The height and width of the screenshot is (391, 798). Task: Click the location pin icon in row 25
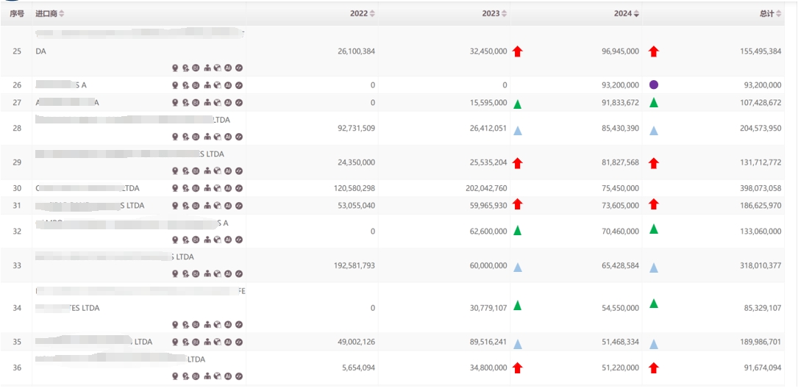pos(175,68)
